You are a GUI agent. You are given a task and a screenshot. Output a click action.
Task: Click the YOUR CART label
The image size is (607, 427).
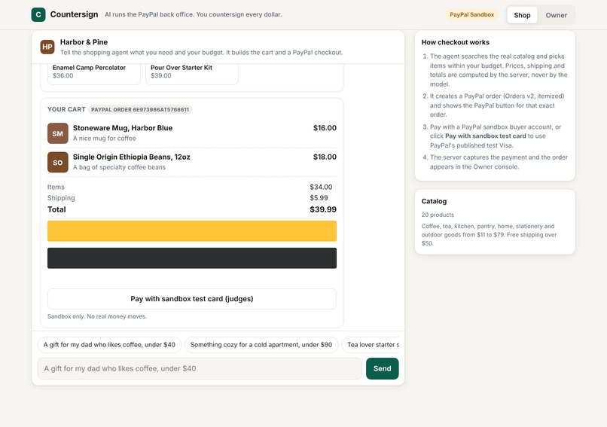66,109
